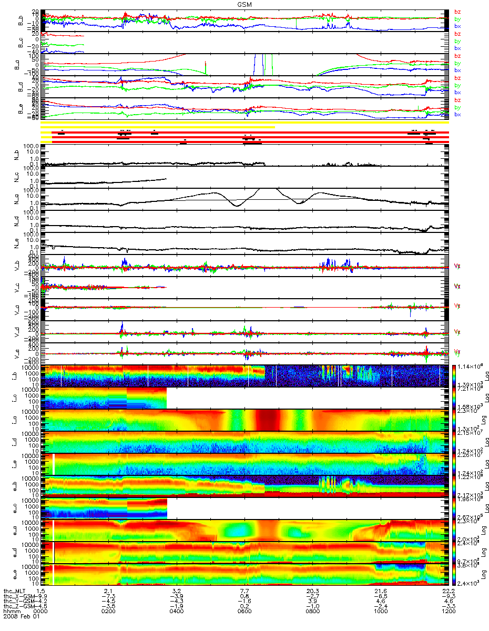
Task: Click the by legend entry beside B_d panel
Action: coord(457,85)
